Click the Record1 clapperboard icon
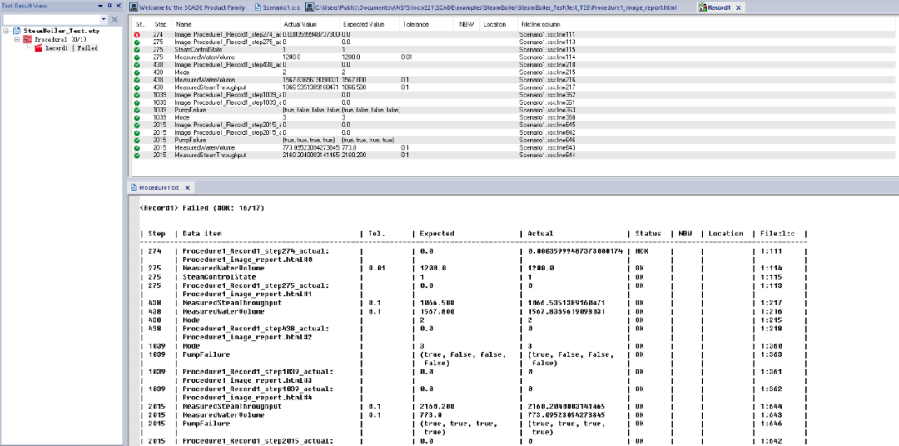 pos(39,48)
